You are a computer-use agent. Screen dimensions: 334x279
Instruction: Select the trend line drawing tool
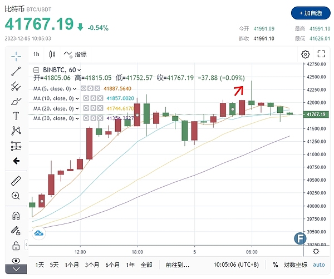[16, 71]
